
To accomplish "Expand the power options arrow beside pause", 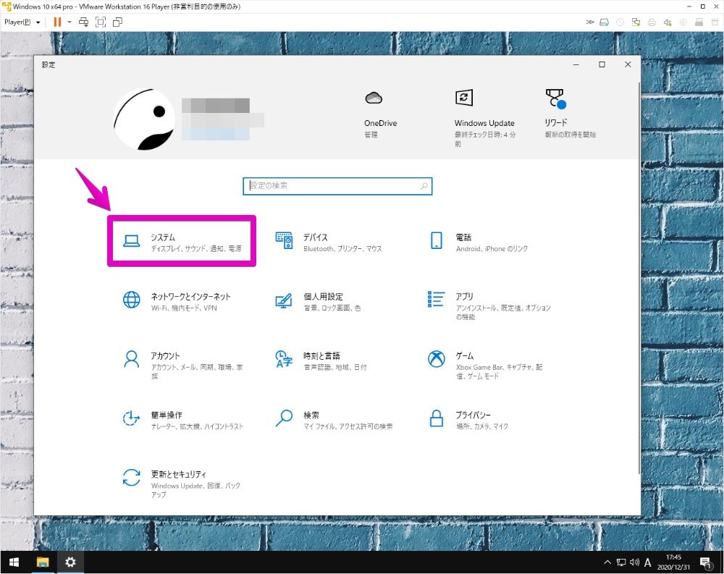I will [x=70, y=22].
